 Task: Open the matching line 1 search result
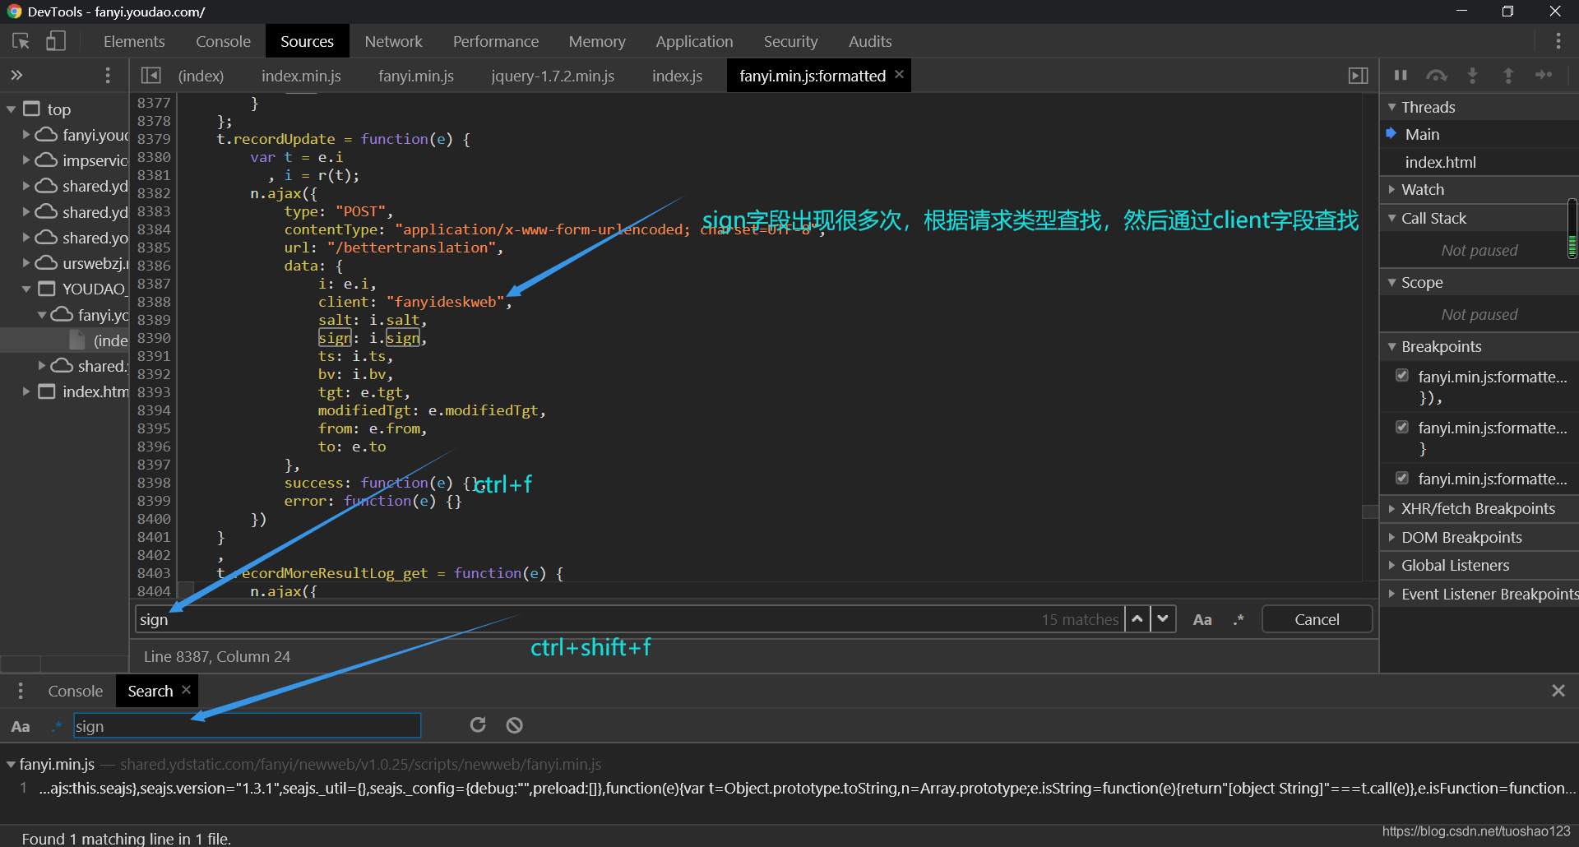pyautogui.click(x=789, y=788)
